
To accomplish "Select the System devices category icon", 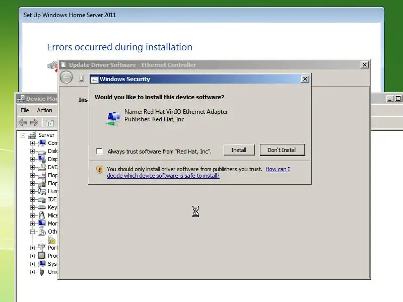I will click(42, 264).
